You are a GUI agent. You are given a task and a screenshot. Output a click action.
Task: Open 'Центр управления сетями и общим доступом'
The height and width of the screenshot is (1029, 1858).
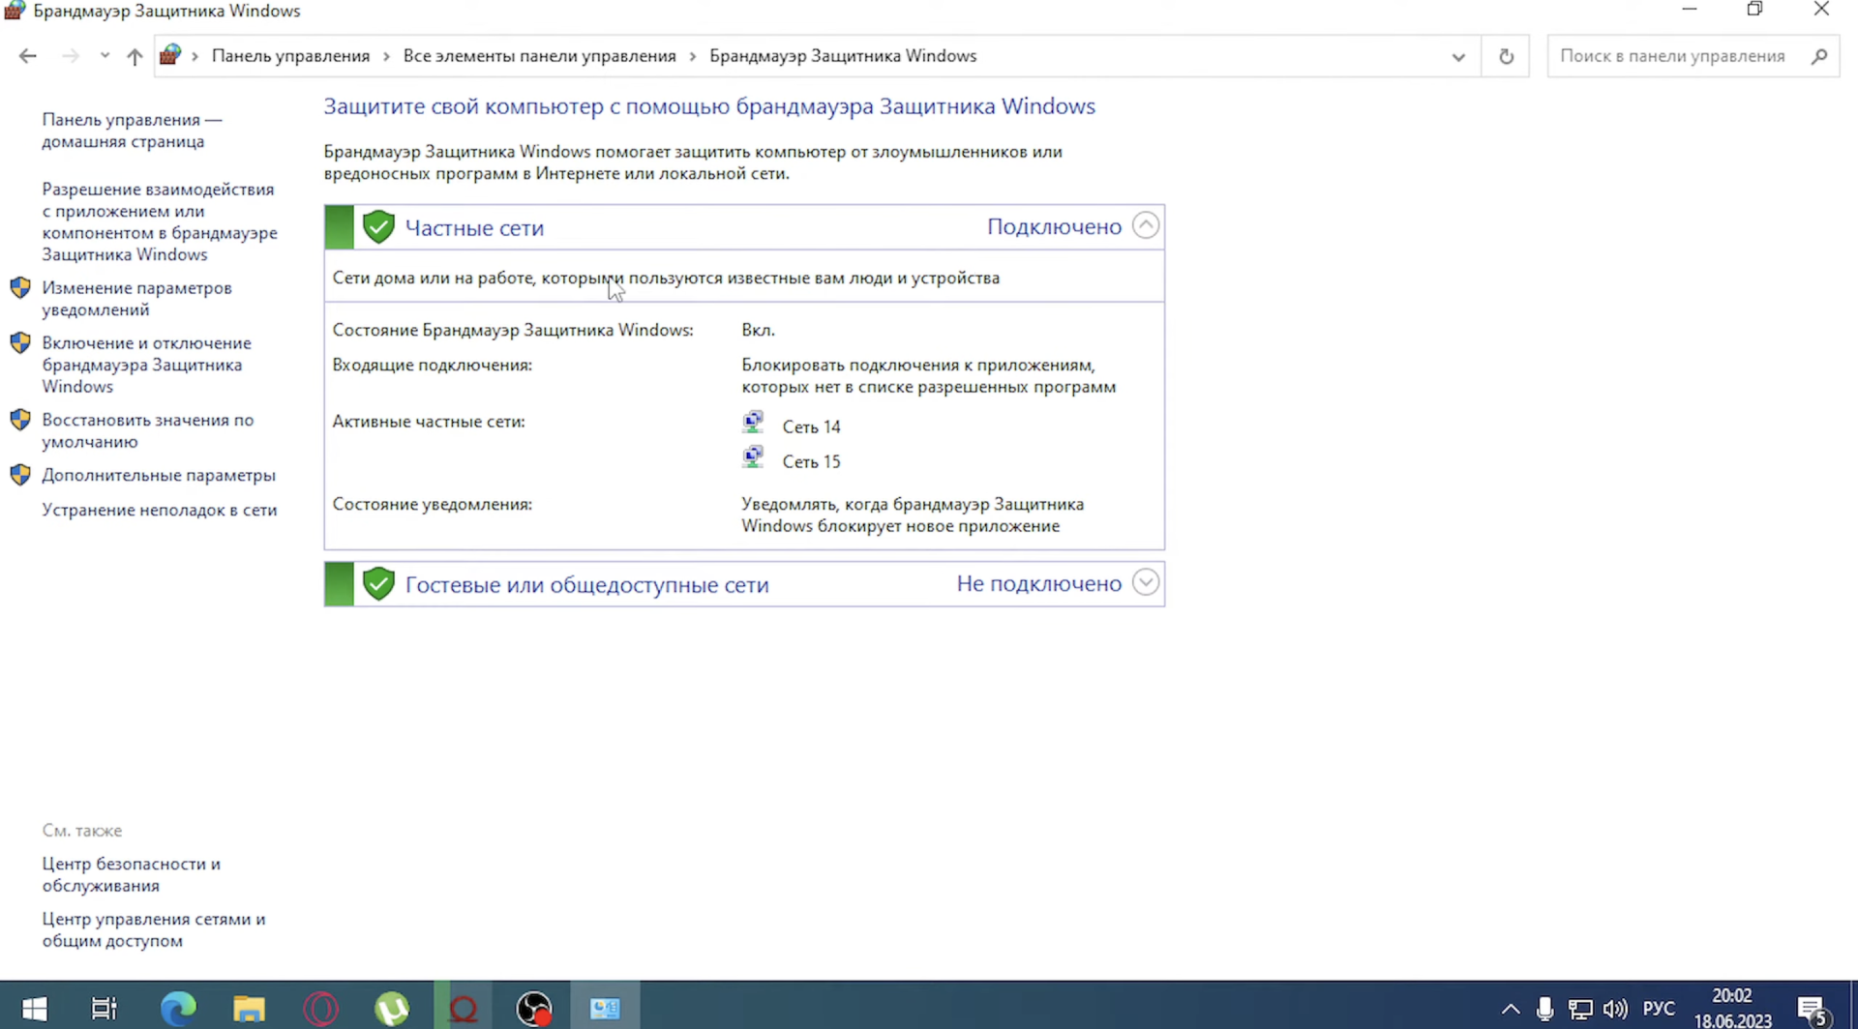point(153,929)
